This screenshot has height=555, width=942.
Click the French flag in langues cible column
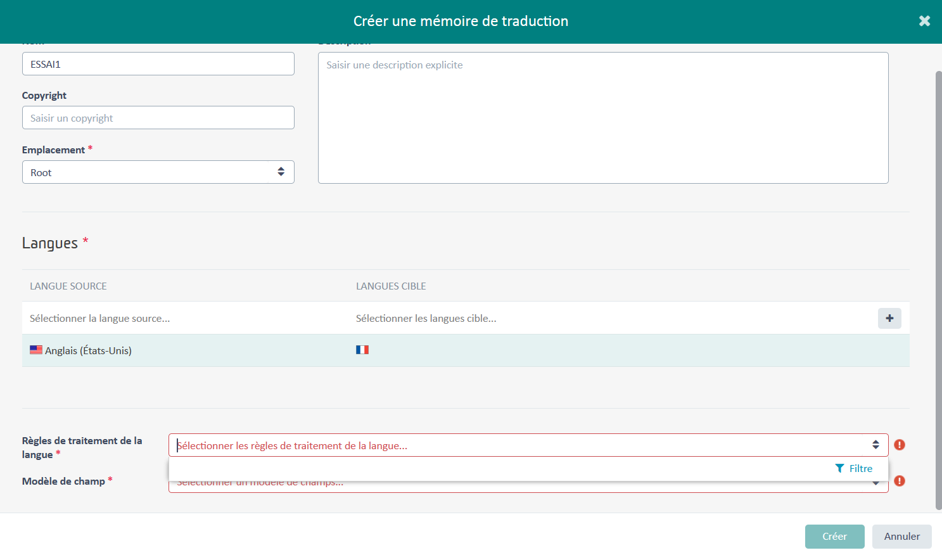(362, 348)
